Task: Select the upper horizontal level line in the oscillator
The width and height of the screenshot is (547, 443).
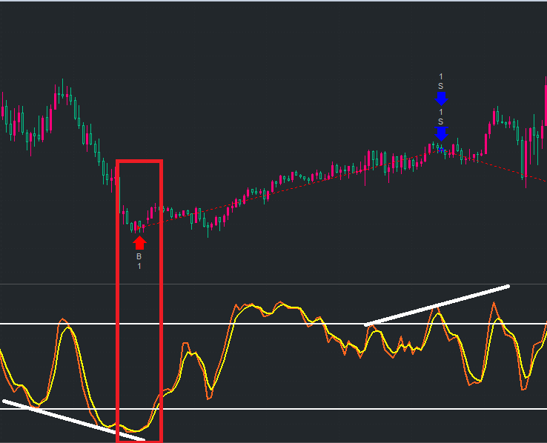Action: coord(273,324)
